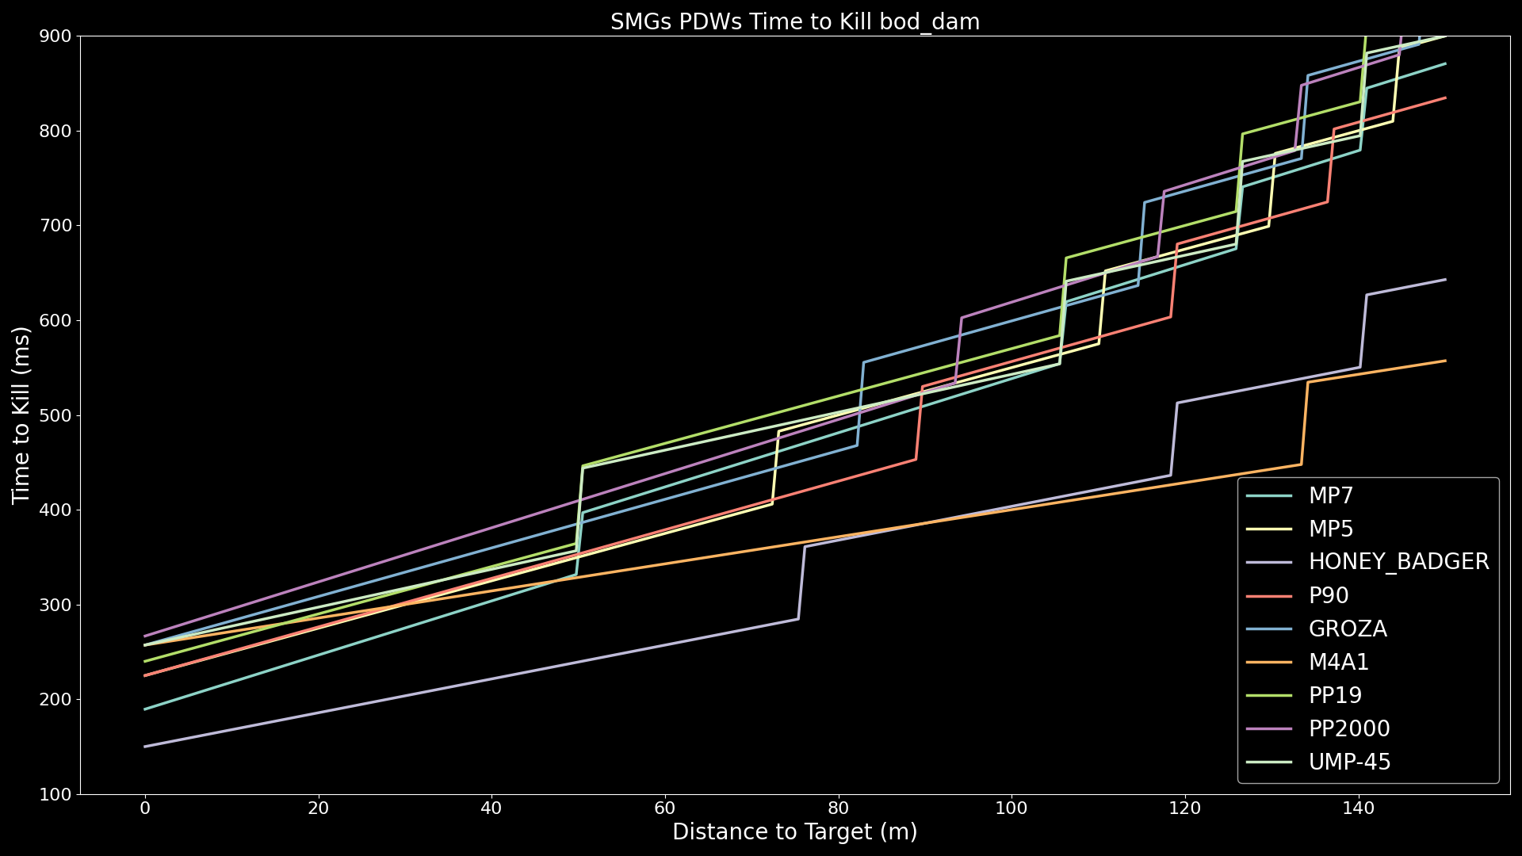The width and height of the screenshot is (1522, 856).
Task: Click the 500 tick on the y-axis
Action: pos(55,415)
